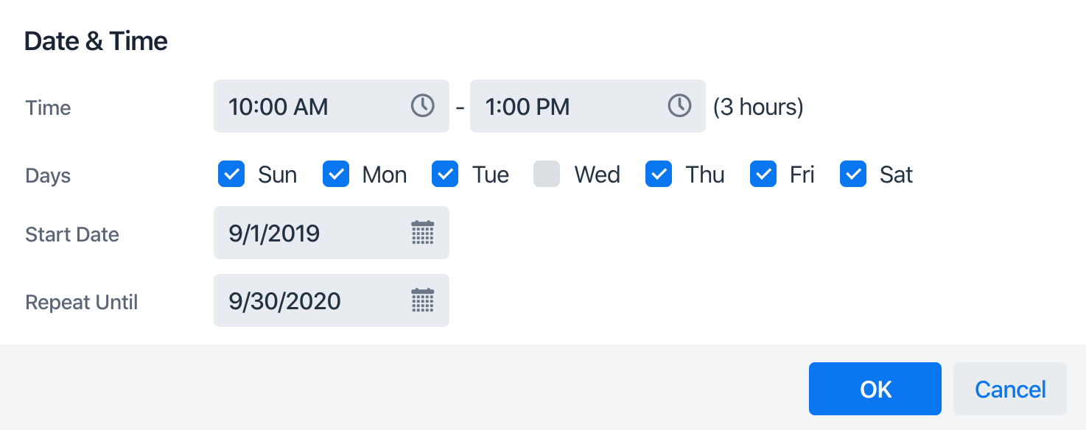1086x430 pixels.
Task: Click the Cancel button
Action: click(x=1009, y=389)
